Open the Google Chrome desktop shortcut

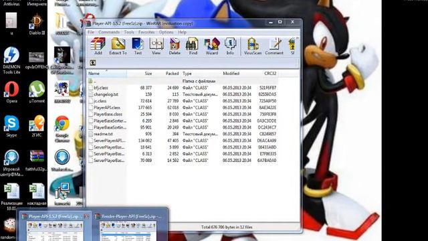click(x=62, y=129)
